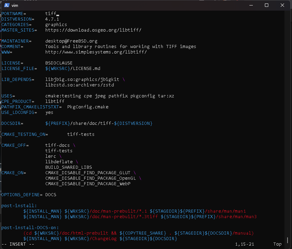
Task: Click the 'tar:xz' entry in USES
Action: pyautogui.click(x=166, y=96)
